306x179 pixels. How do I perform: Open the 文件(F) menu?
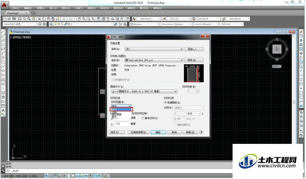point(16,8)
